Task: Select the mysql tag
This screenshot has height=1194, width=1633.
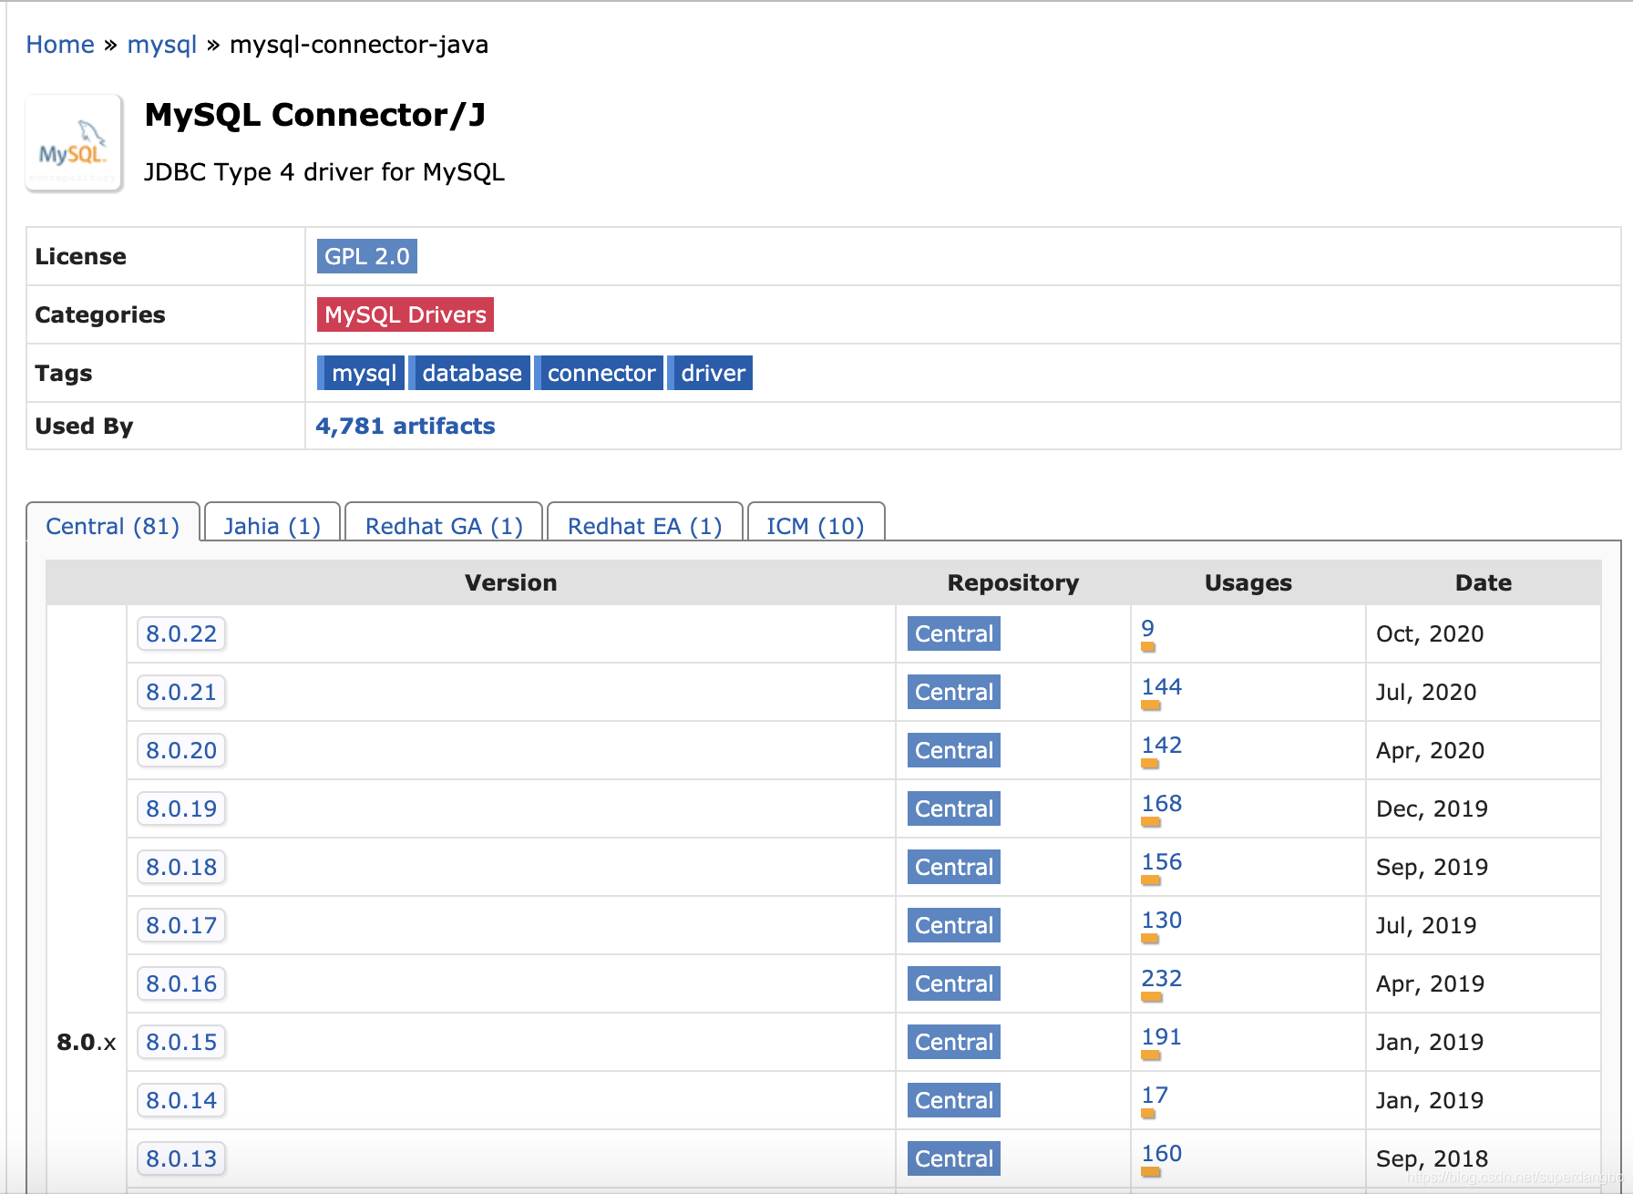Action: click(361, 373)
